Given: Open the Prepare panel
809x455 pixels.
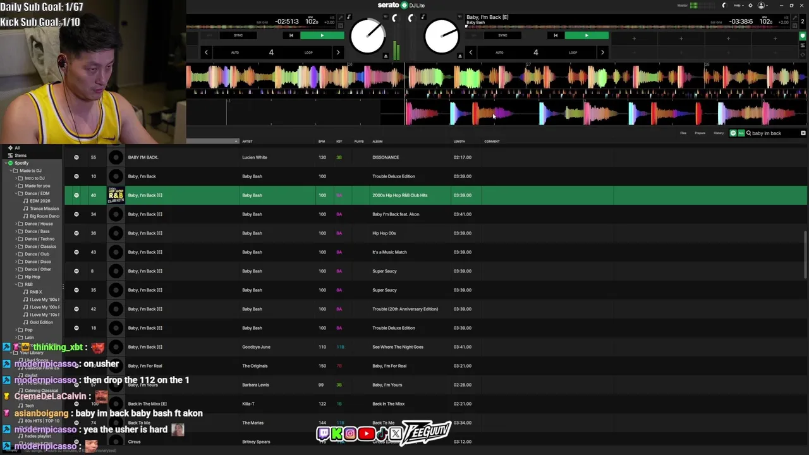Looking at the screenshot, I should pyautogui.click(x=700, y=133).
